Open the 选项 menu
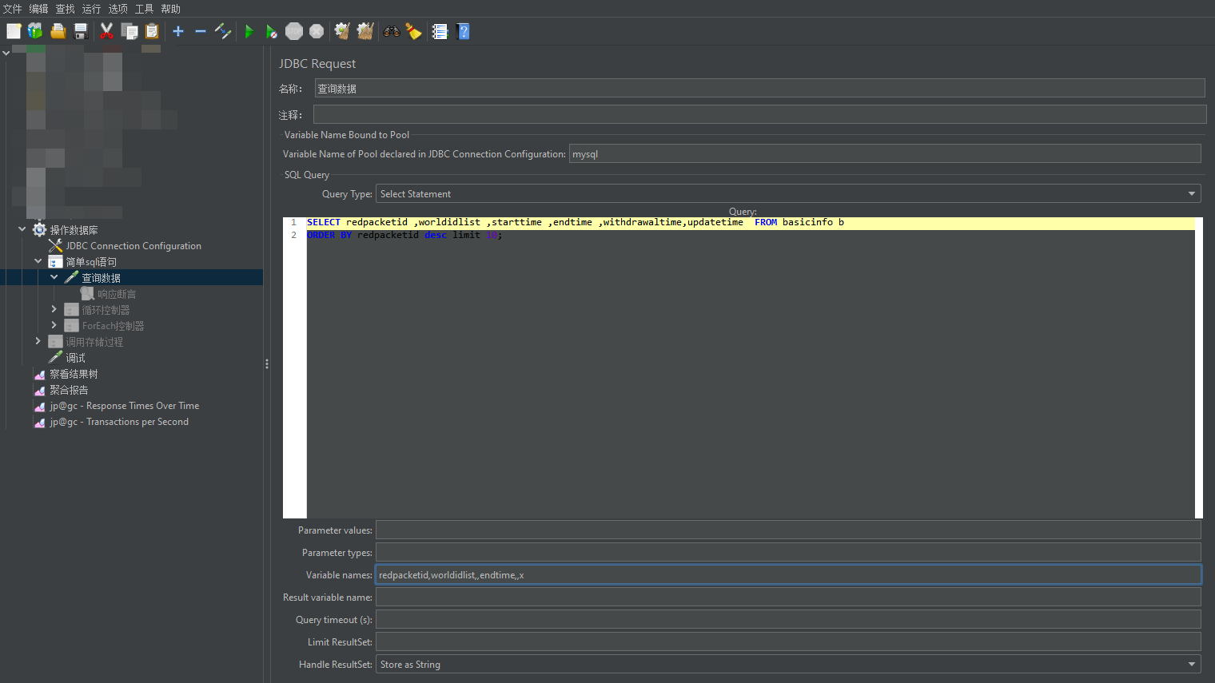 (x=118, y=9)
